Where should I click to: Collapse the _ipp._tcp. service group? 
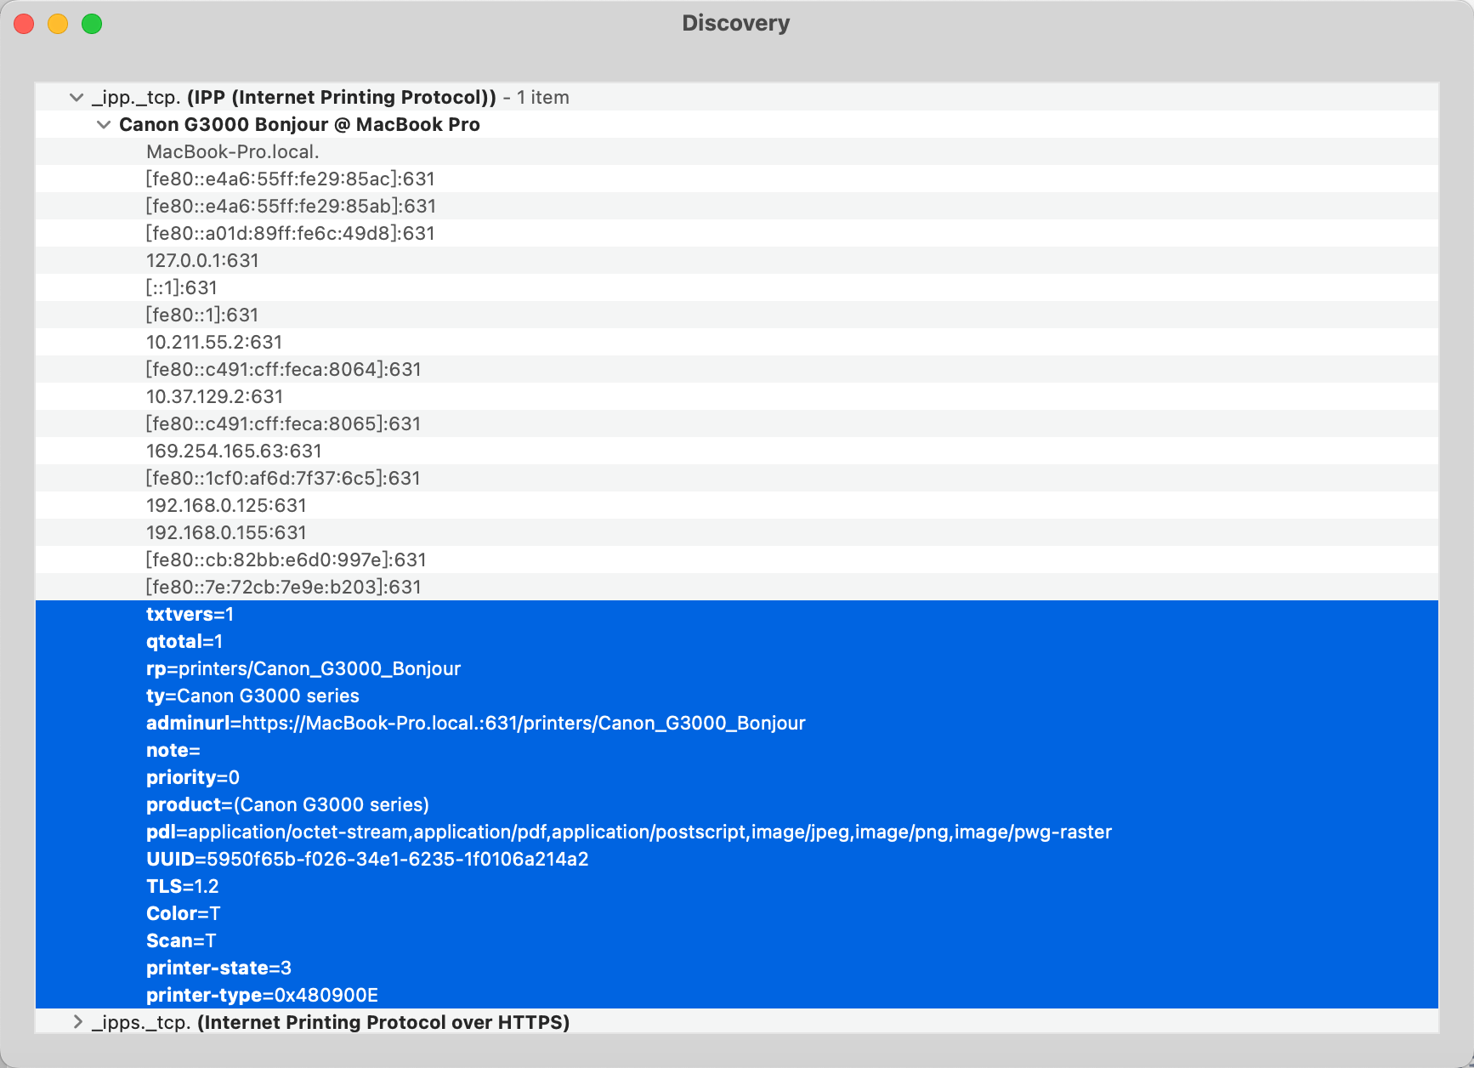tap(77, 98)
